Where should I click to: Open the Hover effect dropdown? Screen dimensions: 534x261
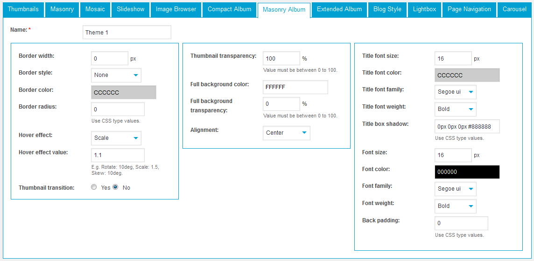pos(116,138)
